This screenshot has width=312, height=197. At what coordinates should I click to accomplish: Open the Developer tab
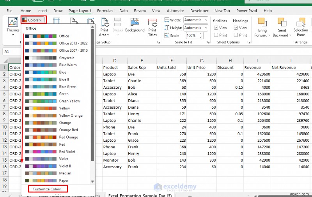coord(199,11)
